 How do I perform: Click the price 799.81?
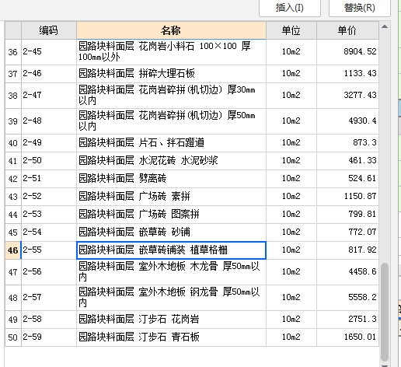click(362, 214)
